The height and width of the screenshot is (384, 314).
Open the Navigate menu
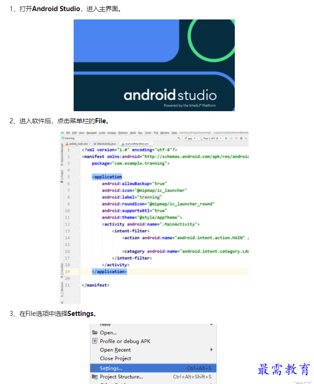pos(92,133)
